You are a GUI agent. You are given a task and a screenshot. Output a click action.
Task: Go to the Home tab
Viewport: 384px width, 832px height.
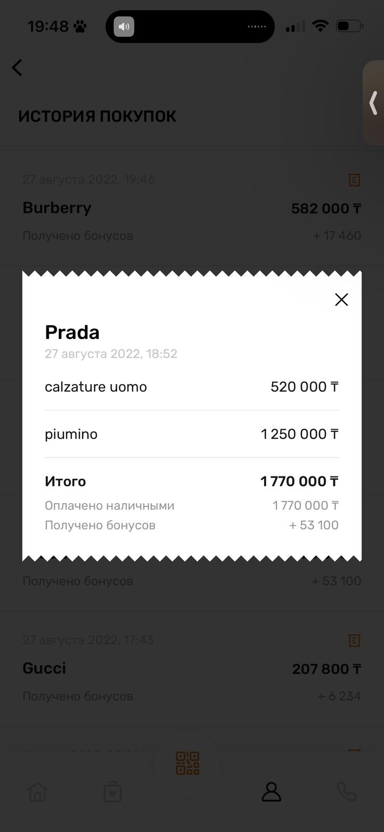pos(37,792)
